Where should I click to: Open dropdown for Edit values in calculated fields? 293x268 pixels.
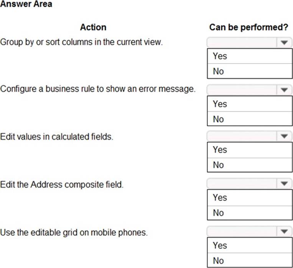284,136
